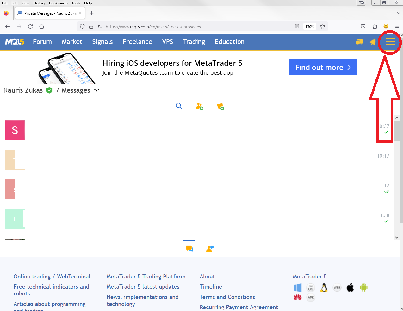Search messages with magnifier icon
Viewport: 403px width, 311px height.
(179, 106)
